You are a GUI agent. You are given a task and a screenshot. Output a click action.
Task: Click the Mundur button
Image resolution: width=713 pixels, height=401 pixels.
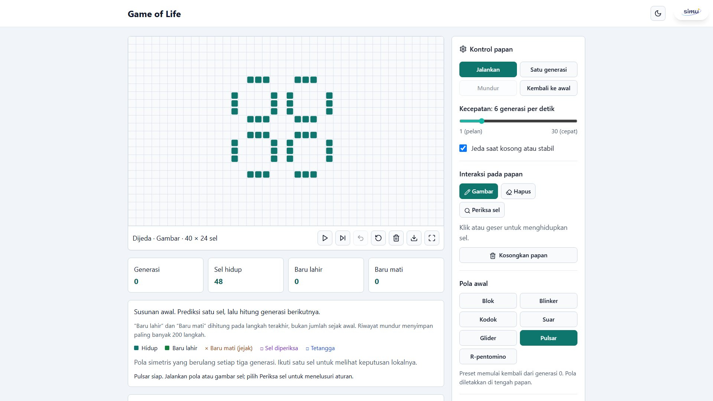[x=488, y=88]
